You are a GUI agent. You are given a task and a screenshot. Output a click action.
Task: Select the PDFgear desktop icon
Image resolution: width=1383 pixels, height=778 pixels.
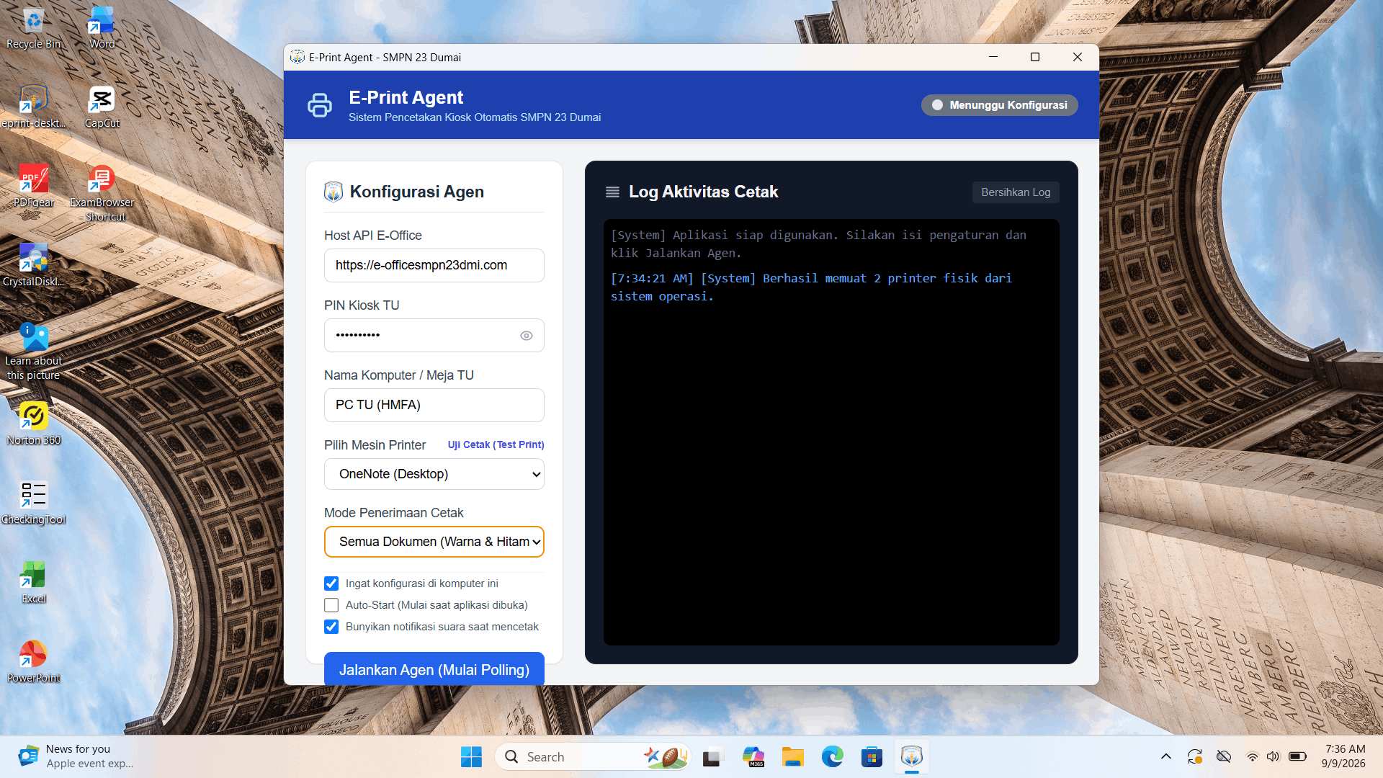(33, 187)
